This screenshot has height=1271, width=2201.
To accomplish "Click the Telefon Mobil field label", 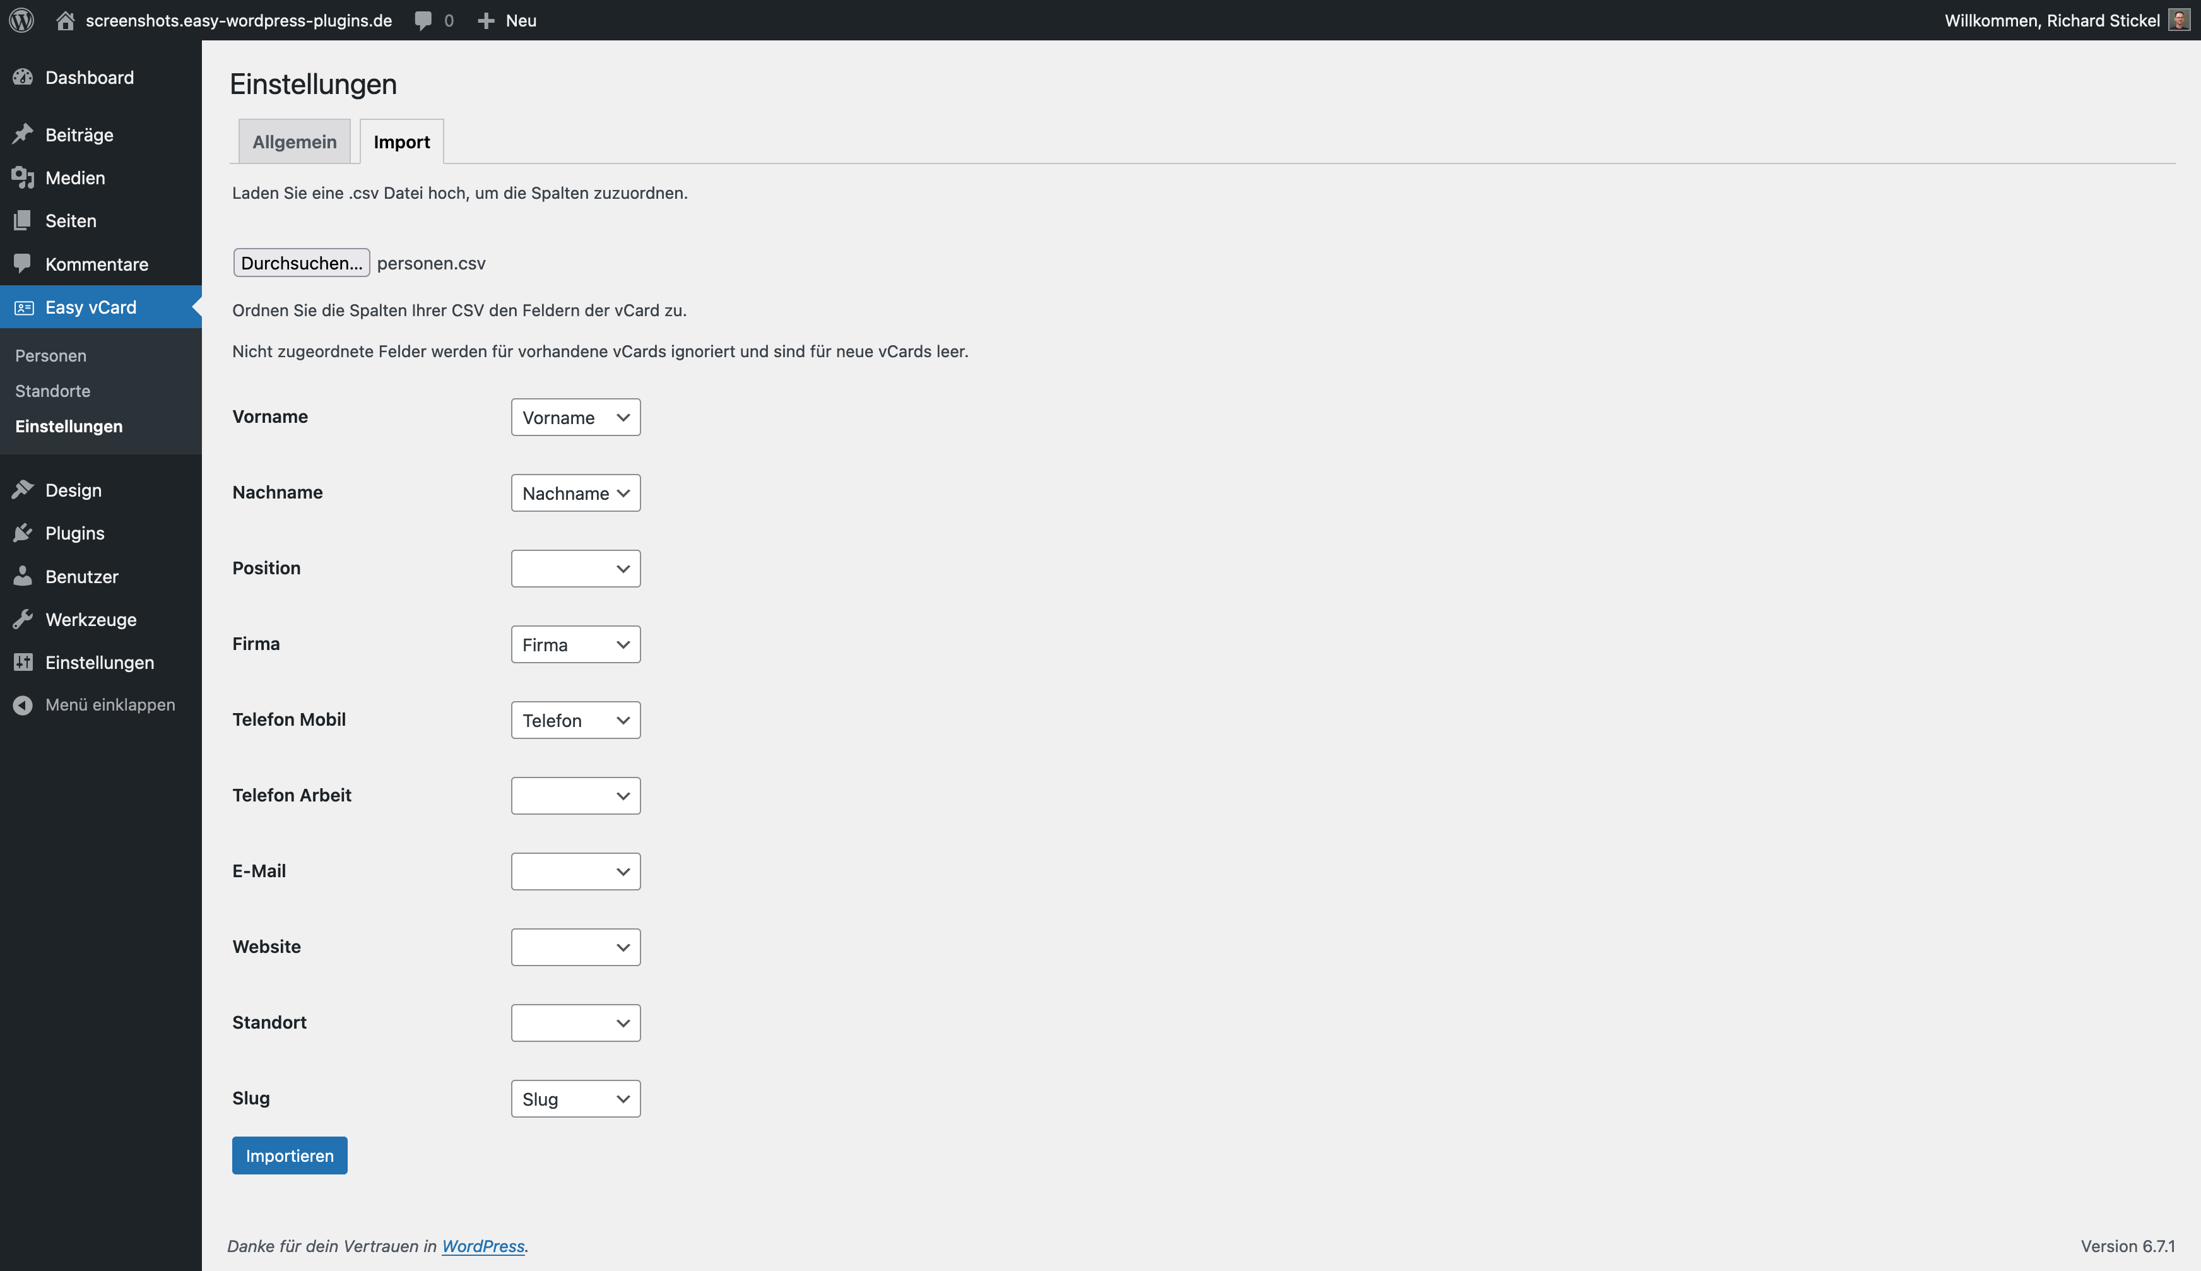I will (x=289, y=719).
